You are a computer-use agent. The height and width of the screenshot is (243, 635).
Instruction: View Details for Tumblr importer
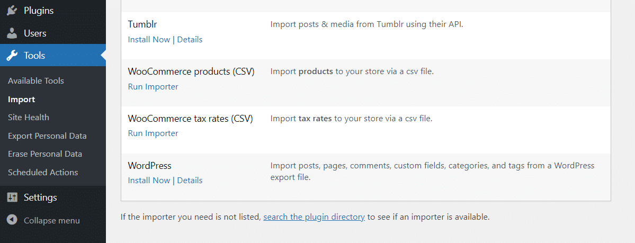190,40
